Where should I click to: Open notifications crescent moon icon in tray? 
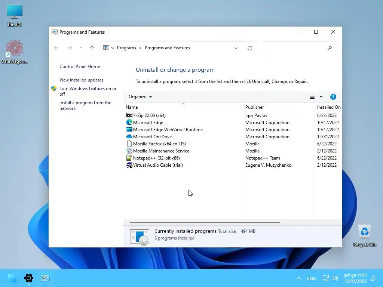click(373, 278)
